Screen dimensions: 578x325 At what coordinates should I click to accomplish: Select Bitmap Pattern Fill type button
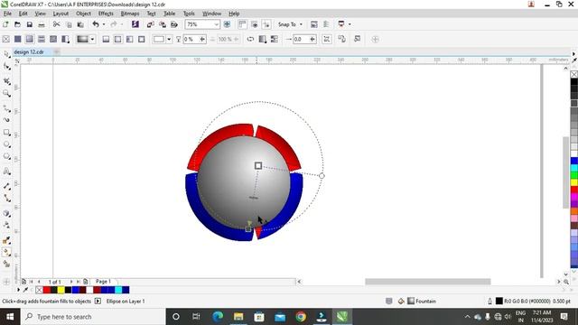[53, 39]
